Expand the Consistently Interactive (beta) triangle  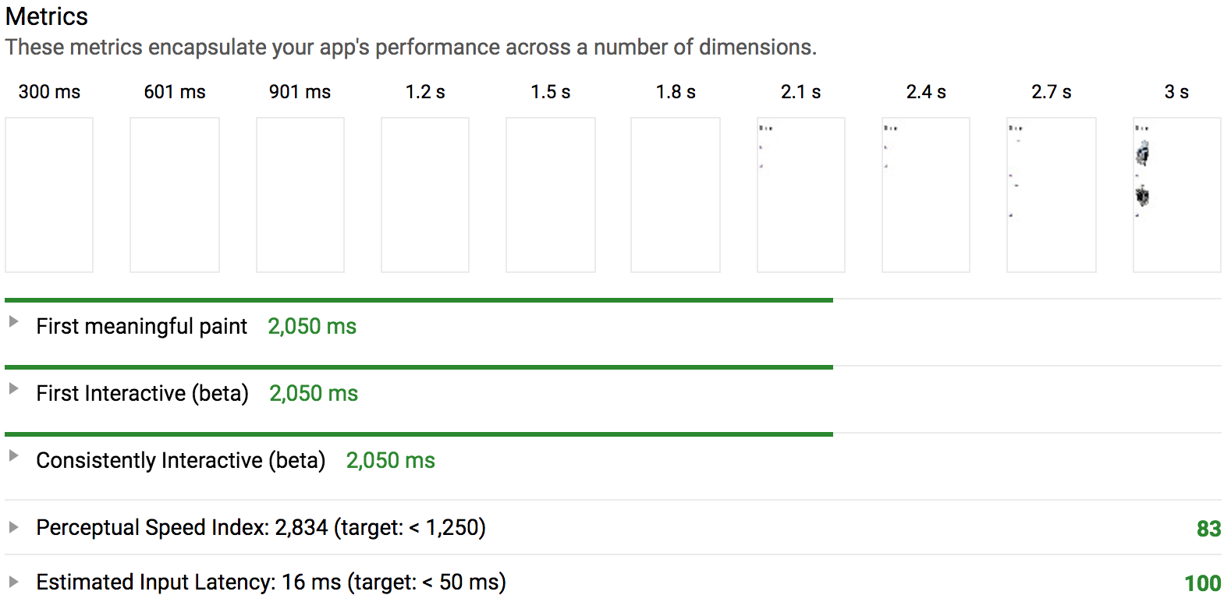(13, 455)
